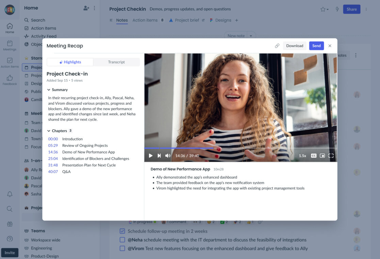Skip to next chapter in video player
This screenshot has height=259, width=380.
(x=159, y=156)
